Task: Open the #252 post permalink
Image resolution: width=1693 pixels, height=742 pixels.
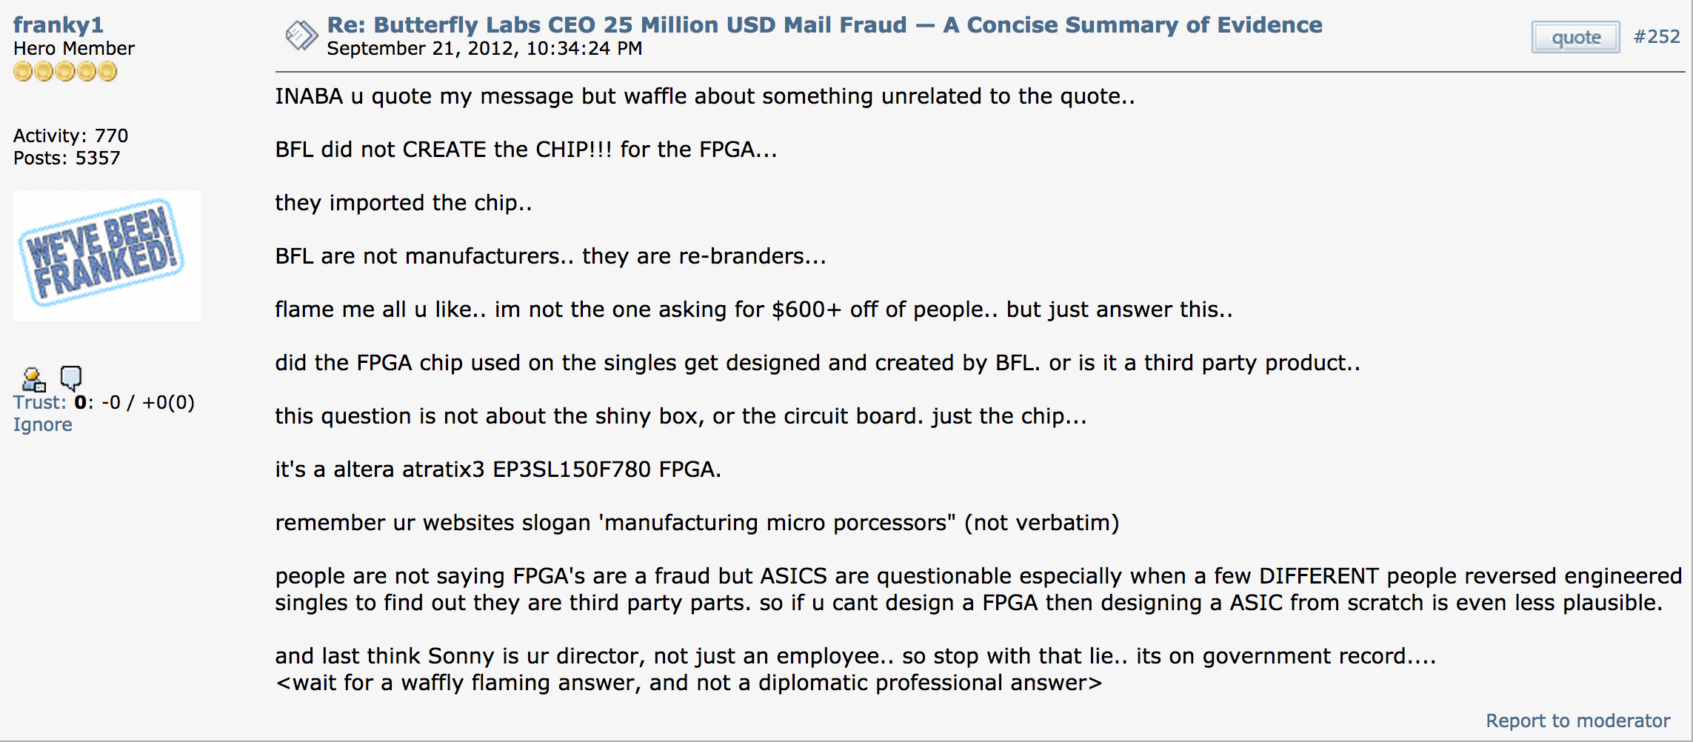Action: 1657,36
